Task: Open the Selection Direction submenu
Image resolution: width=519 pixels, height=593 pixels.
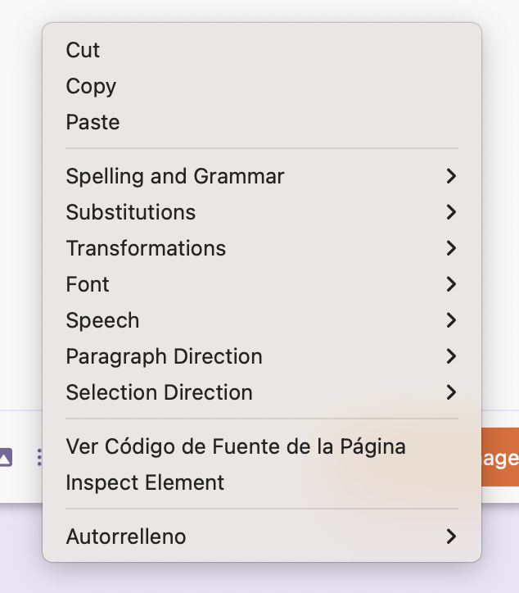Action: coord(262,392)
